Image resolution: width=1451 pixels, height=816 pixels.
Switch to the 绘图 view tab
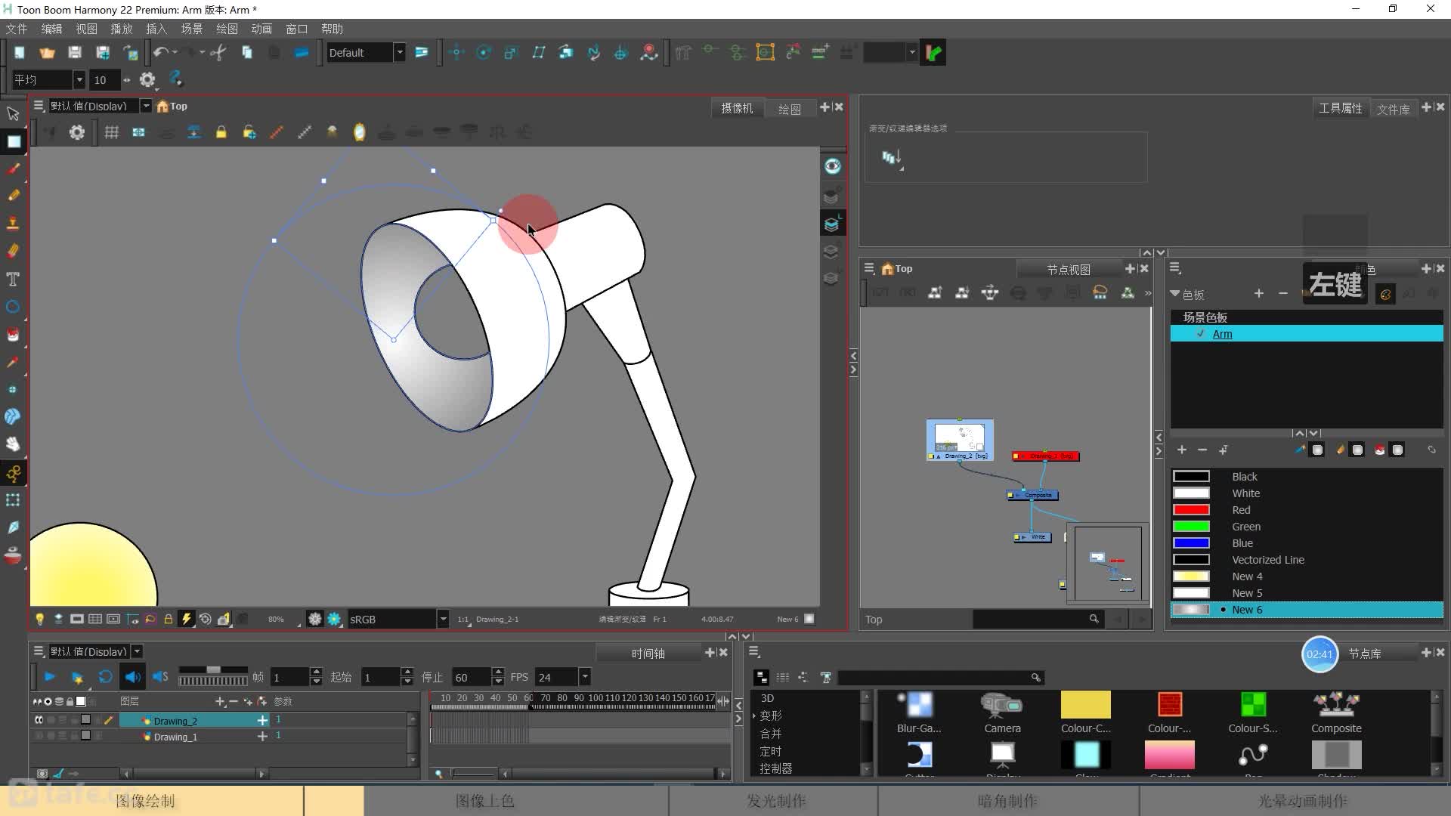(x=790, y=109)
